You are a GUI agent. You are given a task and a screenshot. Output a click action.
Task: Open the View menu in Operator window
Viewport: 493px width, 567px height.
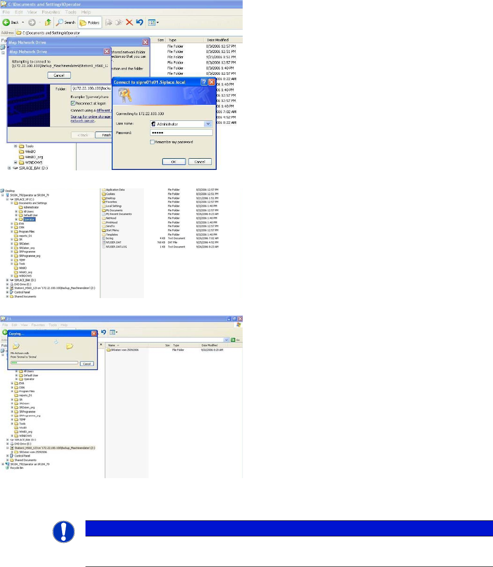point(32,12)
